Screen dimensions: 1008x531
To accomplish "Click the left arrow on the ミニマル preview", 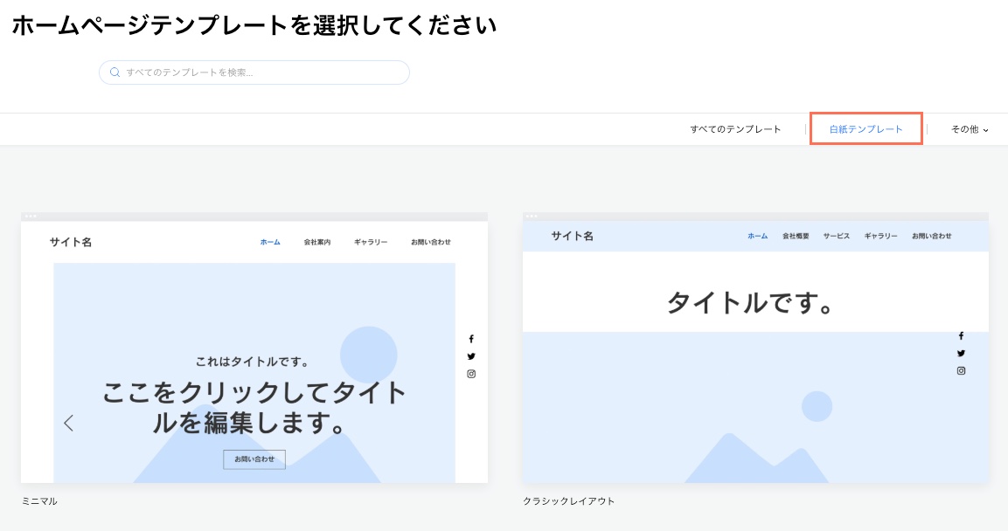I will coord(69,423).
